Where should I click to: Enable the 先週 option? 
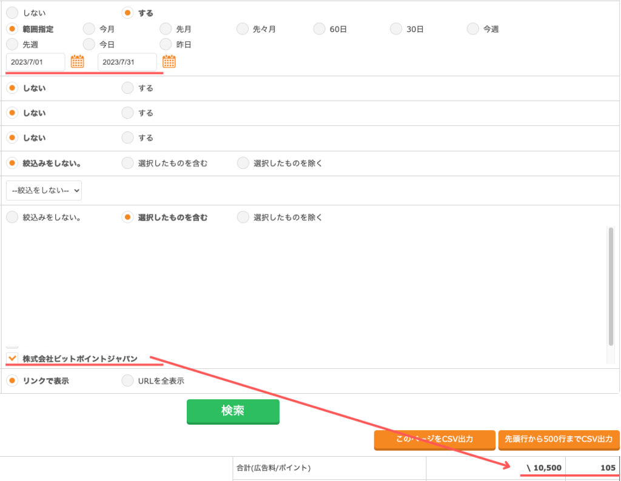pyautogui.click(x=11, y=44)
